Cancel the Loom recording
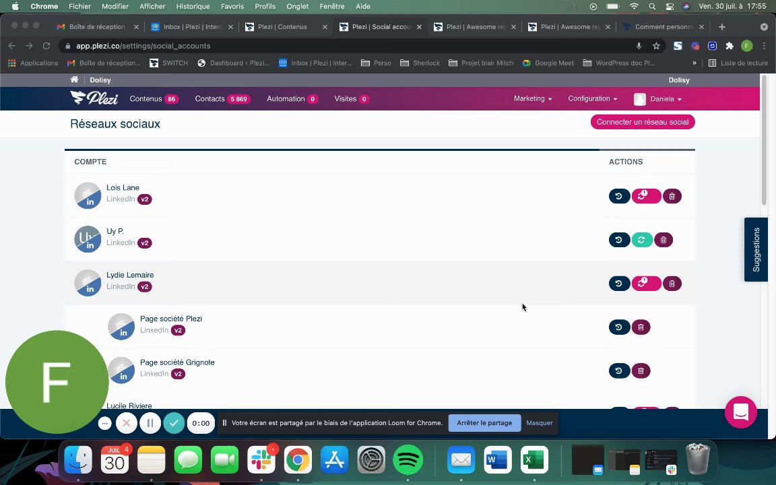This screenshot has height=485, width=776. click(126, 423)
